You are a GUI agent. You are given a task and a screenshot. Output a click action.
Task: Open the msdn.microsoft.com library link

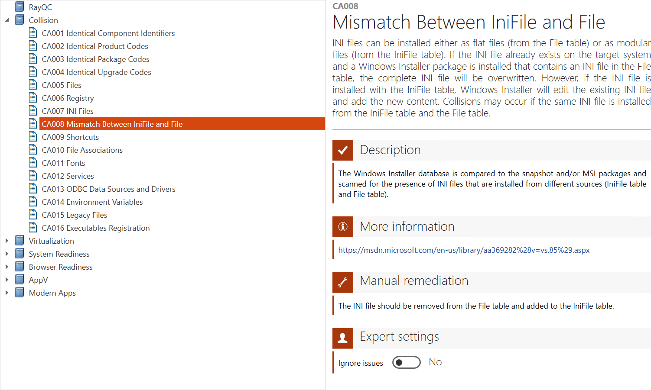464,250
